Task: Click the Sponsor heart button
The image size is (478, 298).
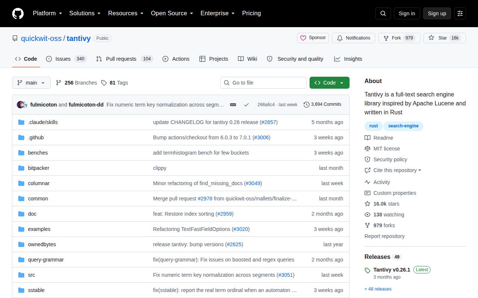Action: 313,38
